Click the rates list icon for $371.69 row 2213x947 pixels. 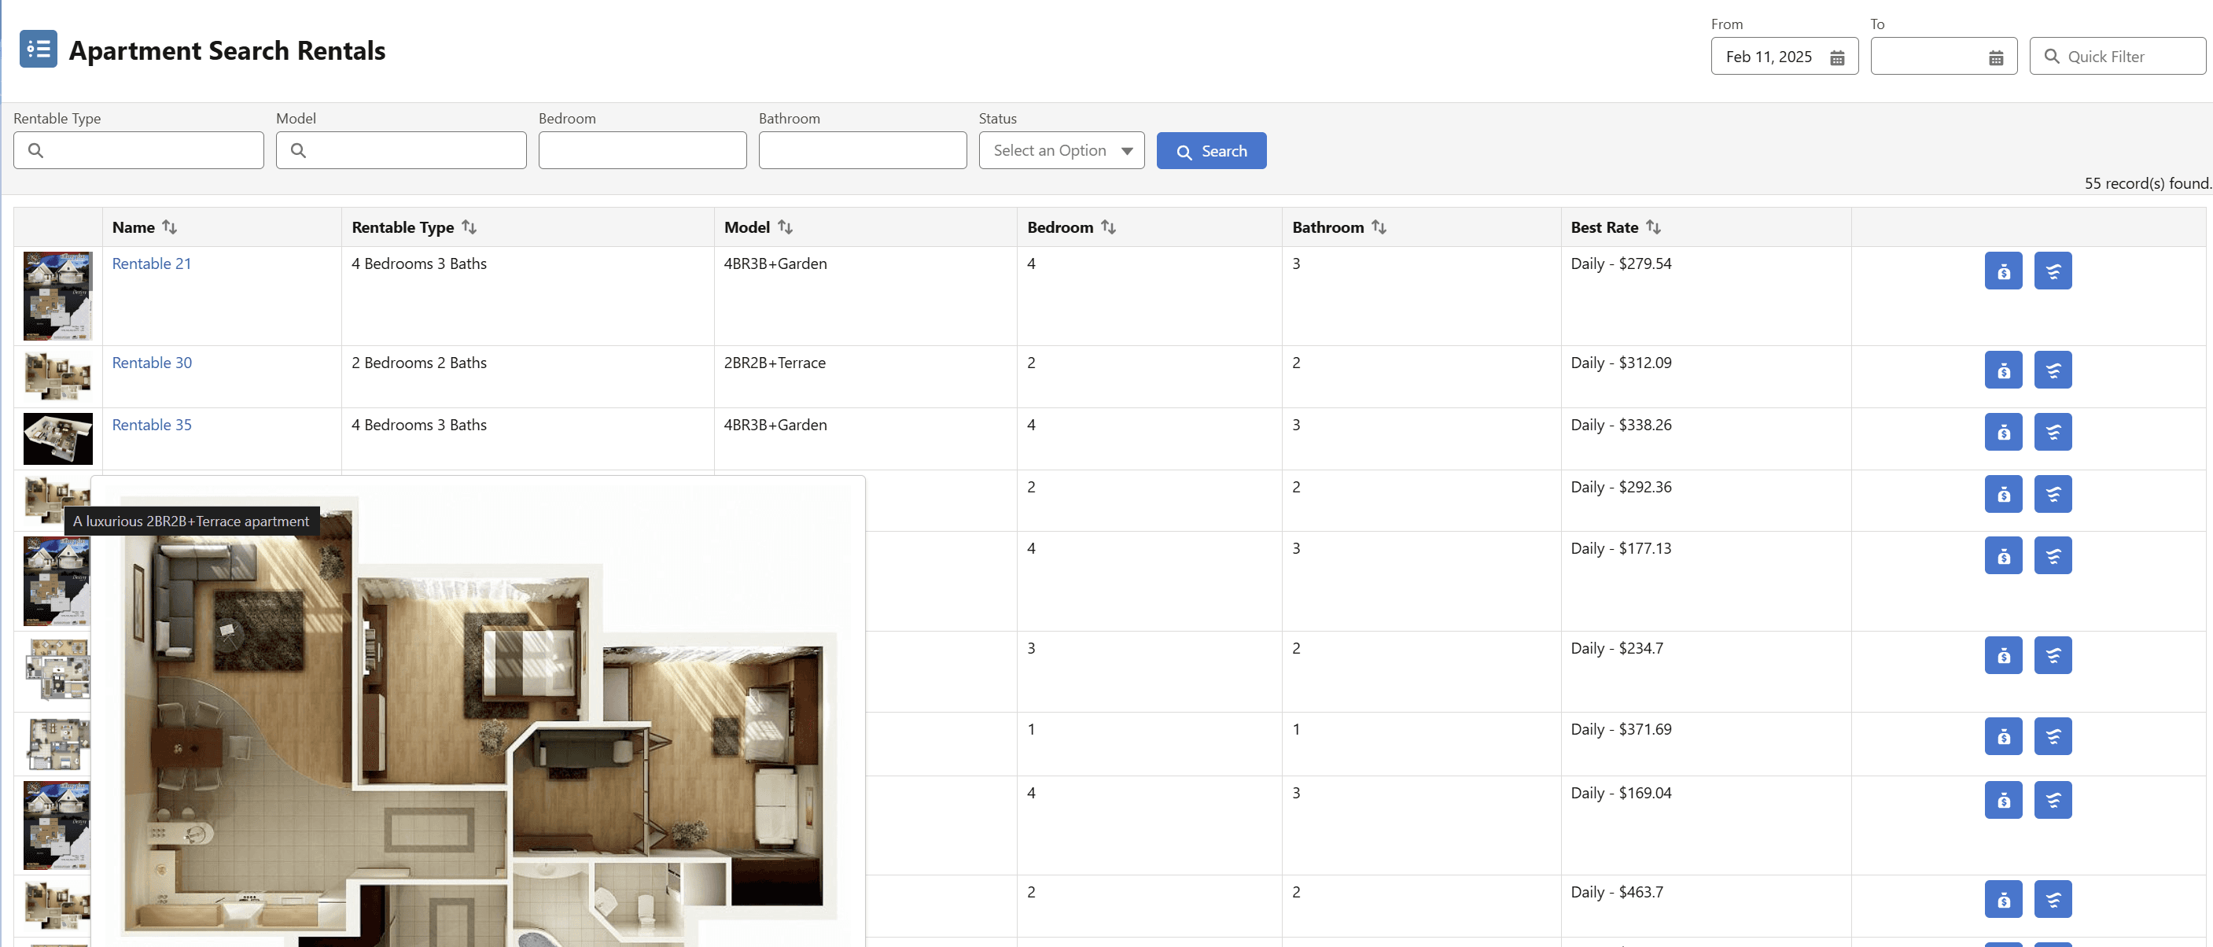[x=2053, y=735]
